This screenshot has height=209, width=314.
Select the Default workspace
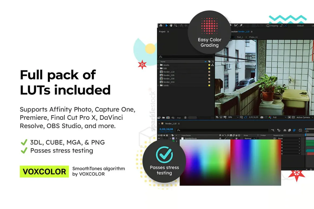point(300,26)
